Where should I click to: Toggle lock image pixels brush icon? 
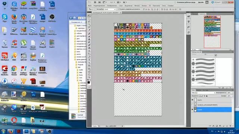pyautogui.click(x=202, y=96)
